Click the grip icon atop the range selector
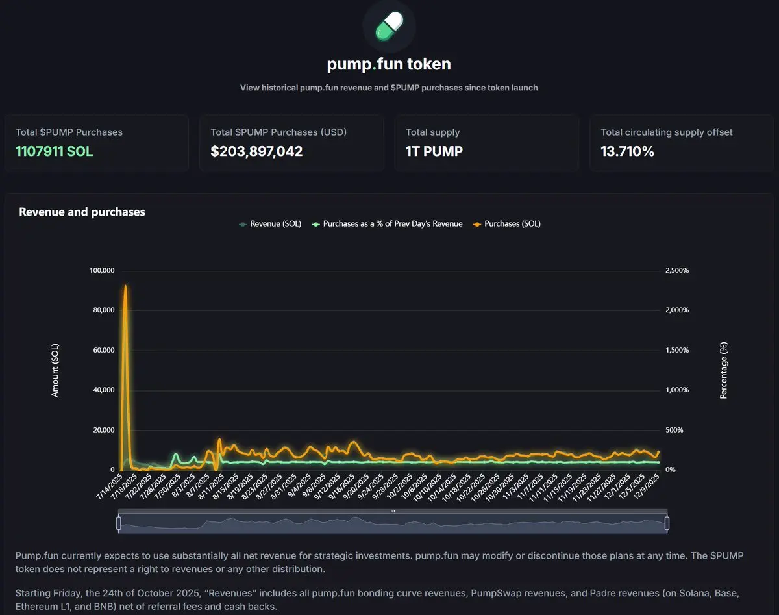The height and width of the screenshot is (615, 779). click(393, 512)
